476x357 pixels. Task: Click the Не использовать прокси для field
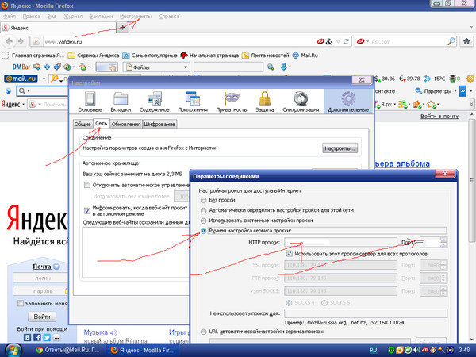(x=366, y=313)
